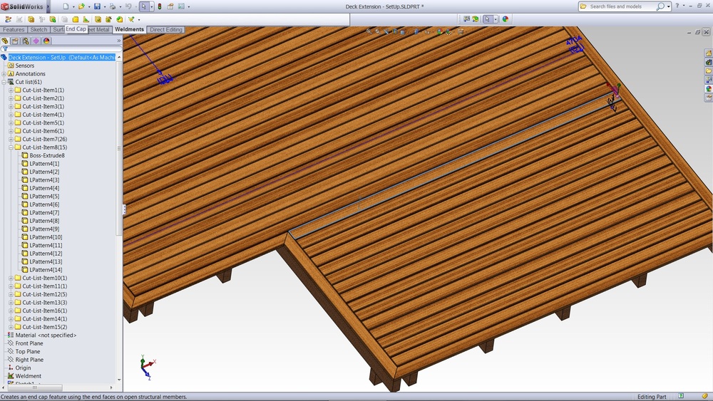
Task: Switch to the Features tab
Action: point(14,30)
